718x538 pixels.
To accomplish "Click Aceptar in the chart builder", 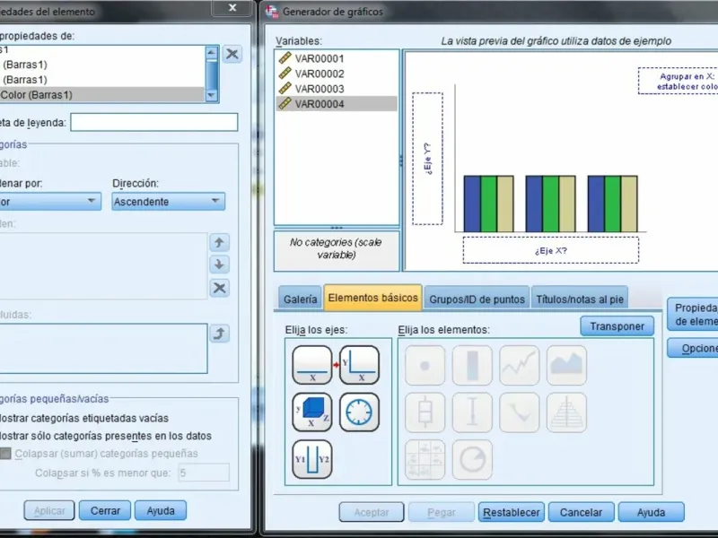I will (x=372, y=512).
